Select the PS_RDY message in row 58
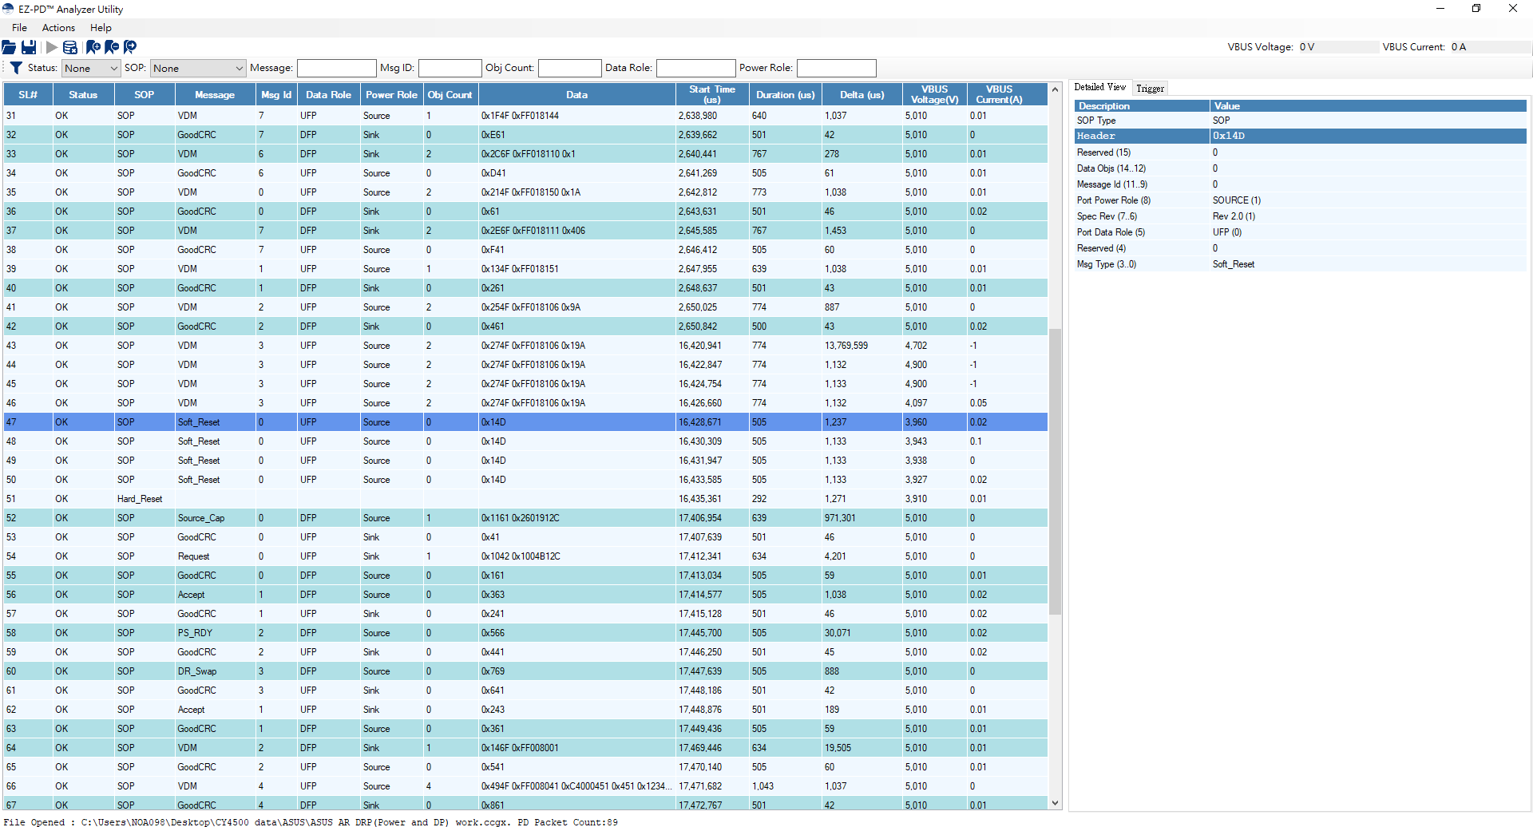The width and height of the screenshot is (1533, 827). point(195,633)
